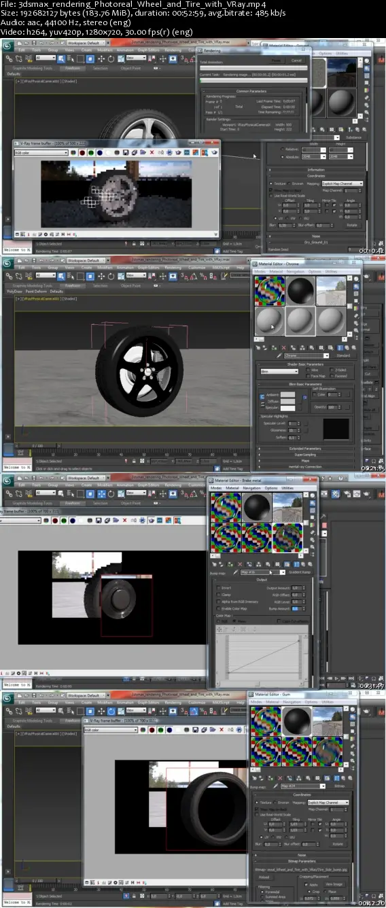
Task: Click Select by Material icon in Chrome editor
Action: [x=356, y=330]
